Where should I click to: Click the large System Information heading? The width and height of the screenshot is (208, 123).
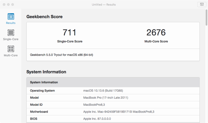click(x=46, y=72)
